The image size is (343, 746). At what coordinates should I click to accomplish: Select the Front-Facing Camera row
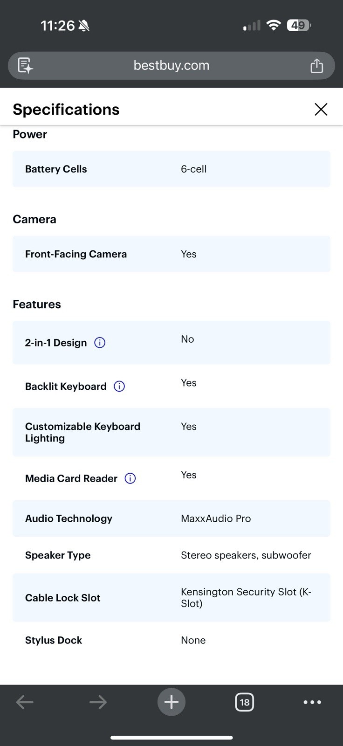coord(171,254)
